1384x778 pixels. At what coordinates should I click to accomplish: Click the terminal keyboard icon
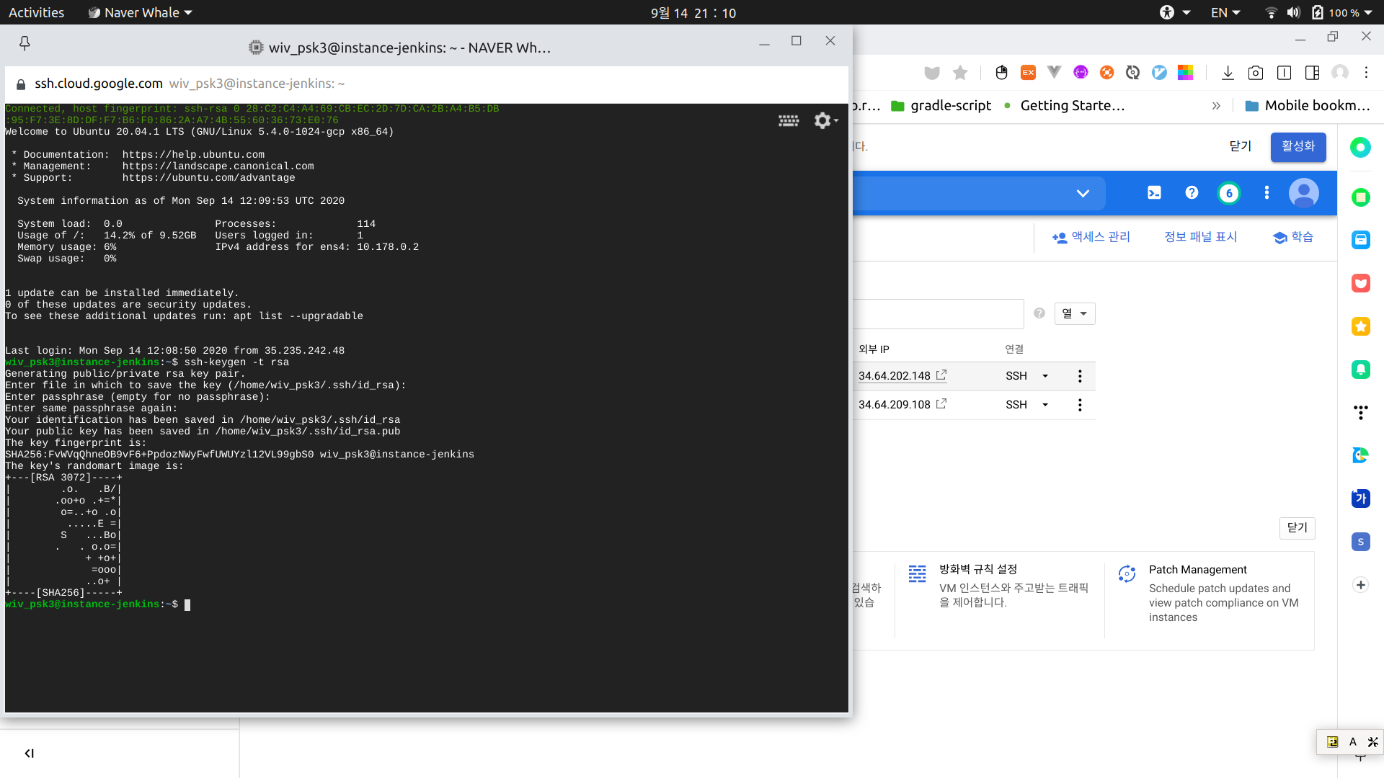tap(788, 120)
